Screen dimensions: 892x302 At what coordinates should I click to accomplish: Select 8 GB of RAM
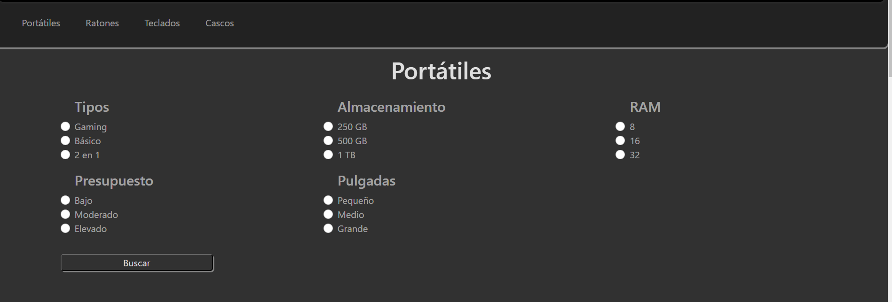pos(620,126)
